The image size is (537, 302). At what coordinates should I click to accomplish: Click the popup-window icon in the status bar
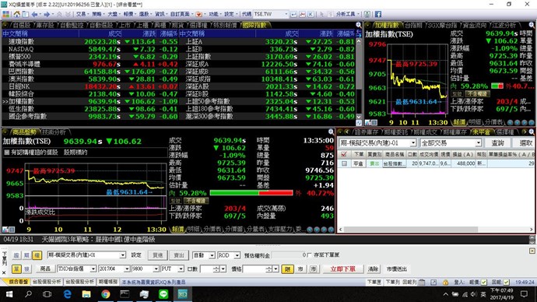click(x=433, y=282)
